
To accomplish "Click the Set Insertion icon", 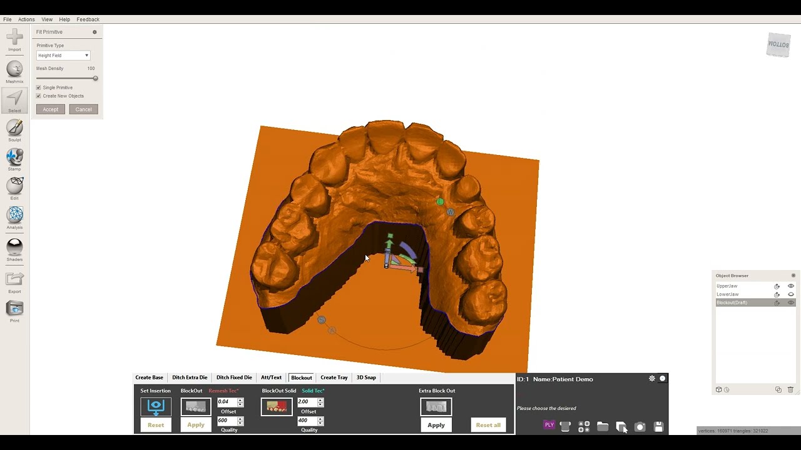I will coord(156,407).
